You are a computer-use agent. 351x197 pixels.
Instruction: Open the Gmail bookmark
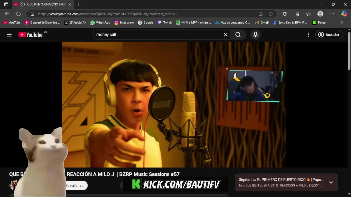pos(262,23)
